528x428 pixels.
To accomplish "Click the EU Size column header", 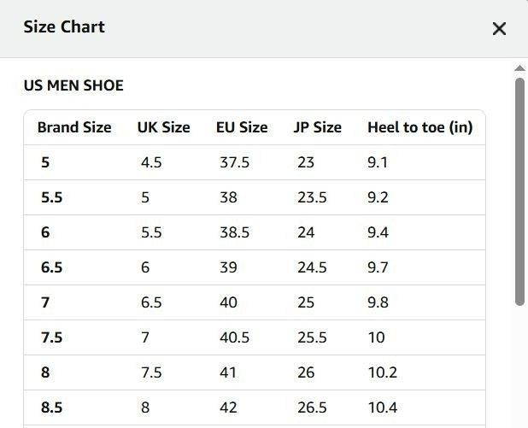I will pos(242,127).
